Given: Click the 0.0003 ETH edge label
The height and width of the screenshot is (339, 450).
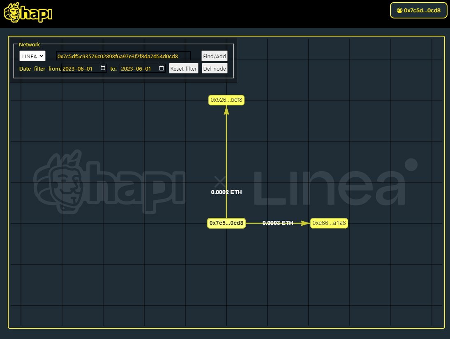Looking at the screenshot, I should point(278,223).
